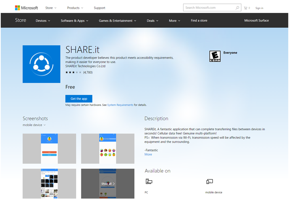Open the top Store dropdown

pyautogui.click(x=51, y=8)
